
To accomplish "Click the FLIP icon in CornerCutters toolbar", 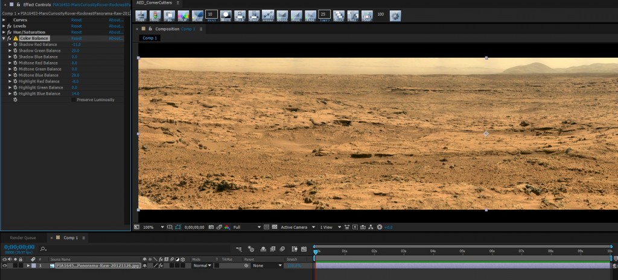I will 183,14.
